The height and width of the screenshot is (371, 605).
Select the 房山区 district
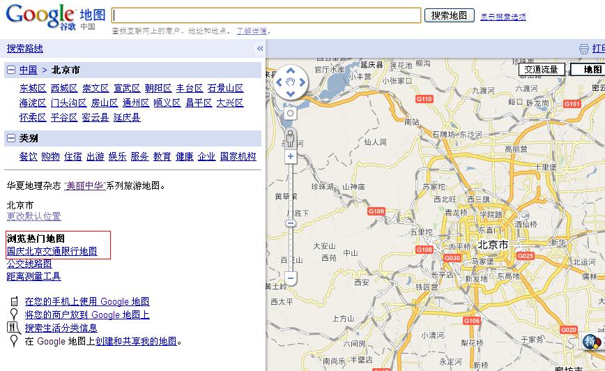click(x=104, y=103)
